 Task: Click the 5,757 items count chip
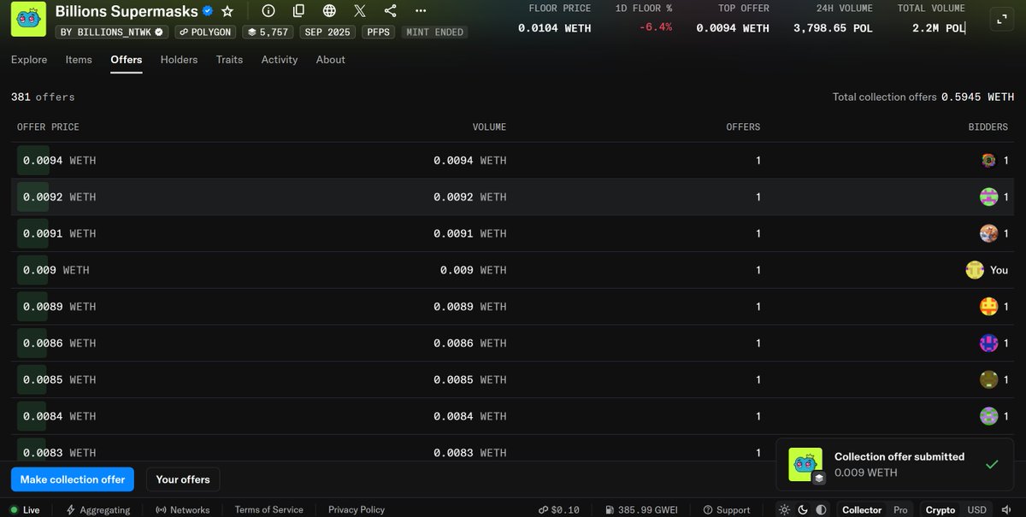pyautogui.click(x=268, y=32)
